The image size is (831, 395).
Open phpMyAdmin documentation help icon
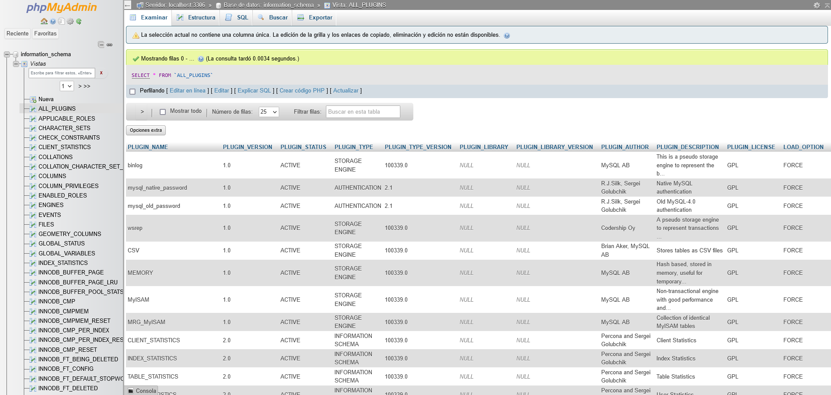(x=53, y=21)
